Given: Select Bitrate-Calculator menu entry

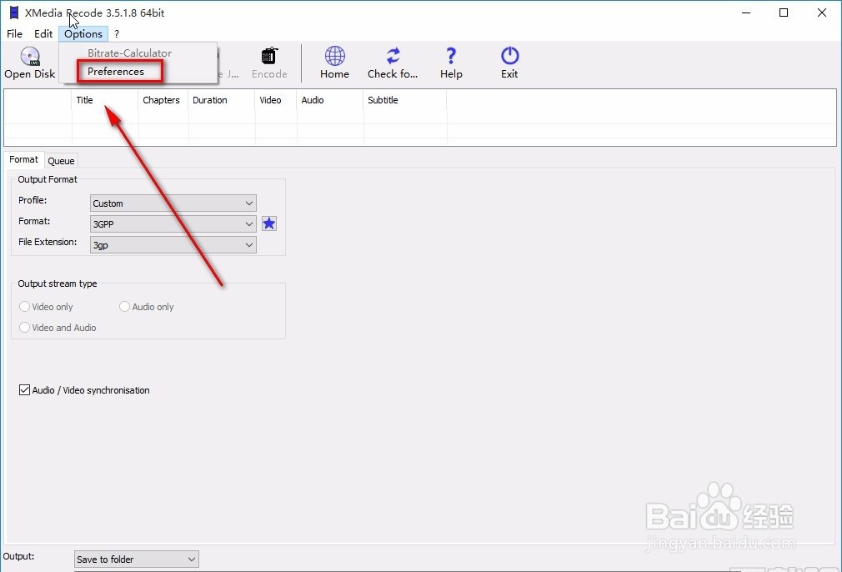Looking at the screenshot, I should coord(129,53).
